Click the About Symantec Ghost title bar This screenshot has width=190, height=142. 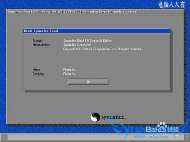97,31
